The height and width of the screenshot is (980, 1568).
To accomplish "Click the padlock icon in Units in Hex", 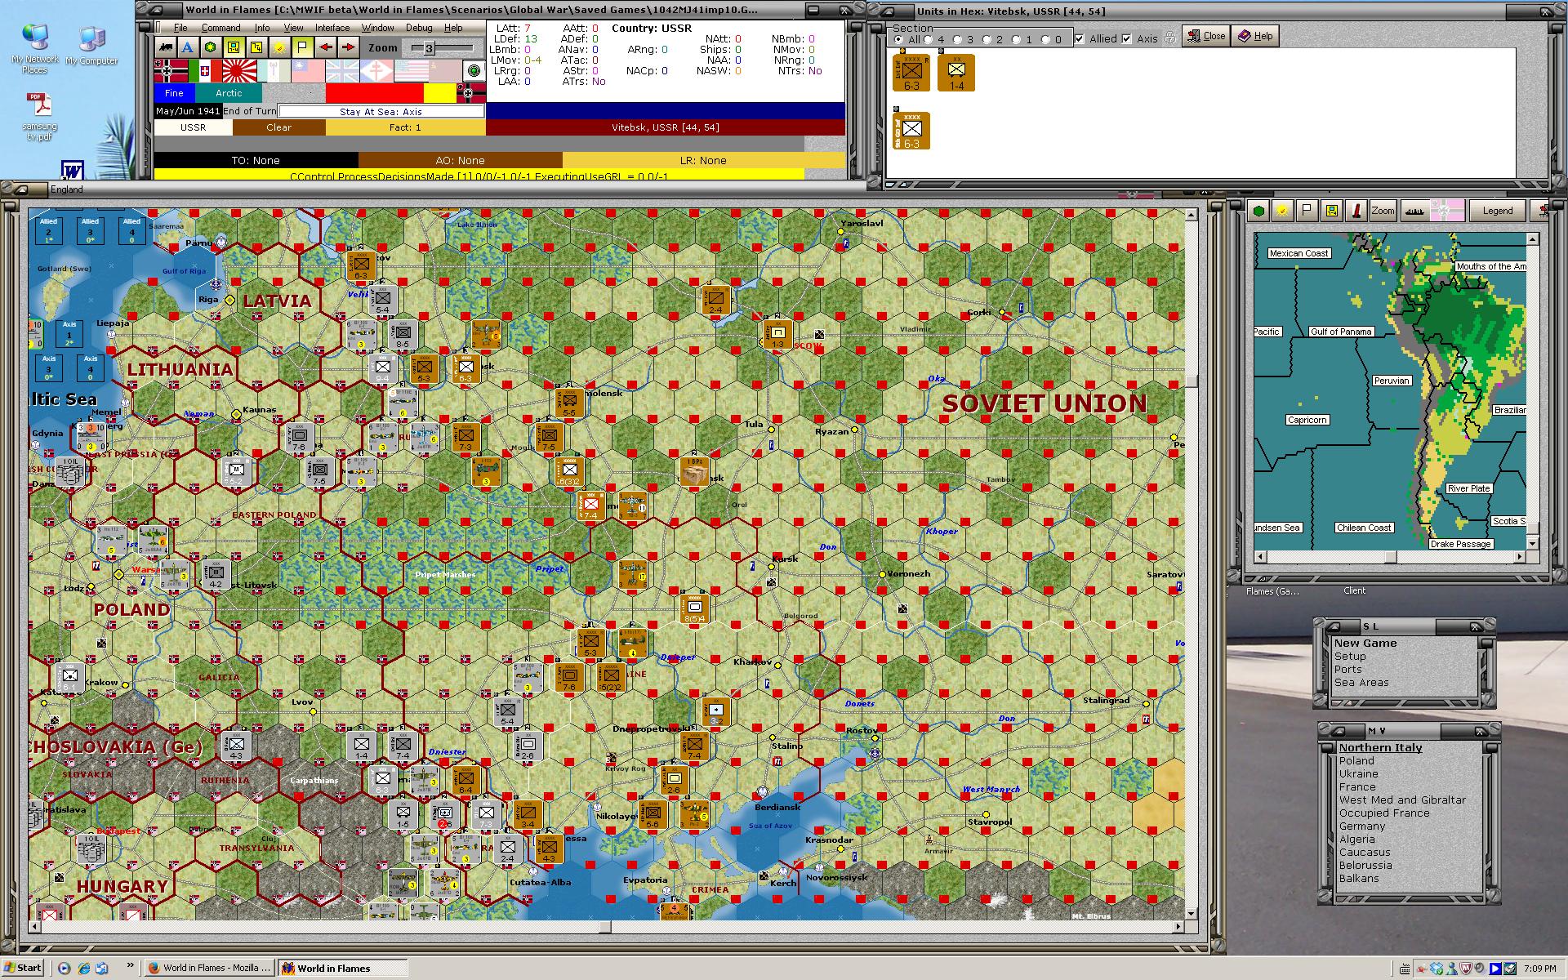I will click(1169, 38).
